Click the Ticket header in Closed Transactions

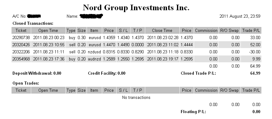21,31
